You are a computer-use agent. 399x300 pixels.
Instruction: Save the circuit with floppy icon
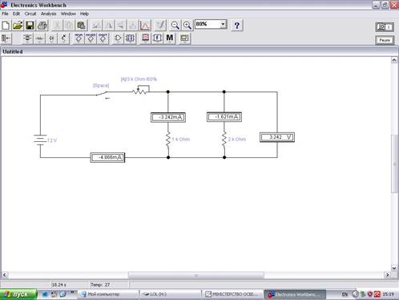(x=30, y=26)
